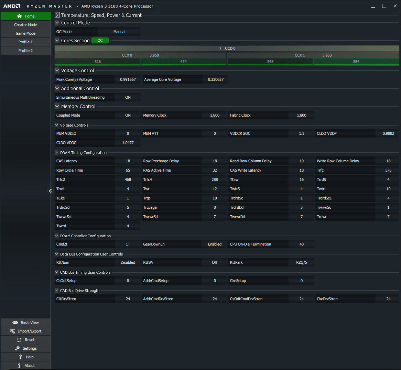The width and height of the screenshot is (401, 370).
Task: Collapse Data Bus Configuration User Controls
Action: click(56, 254)
